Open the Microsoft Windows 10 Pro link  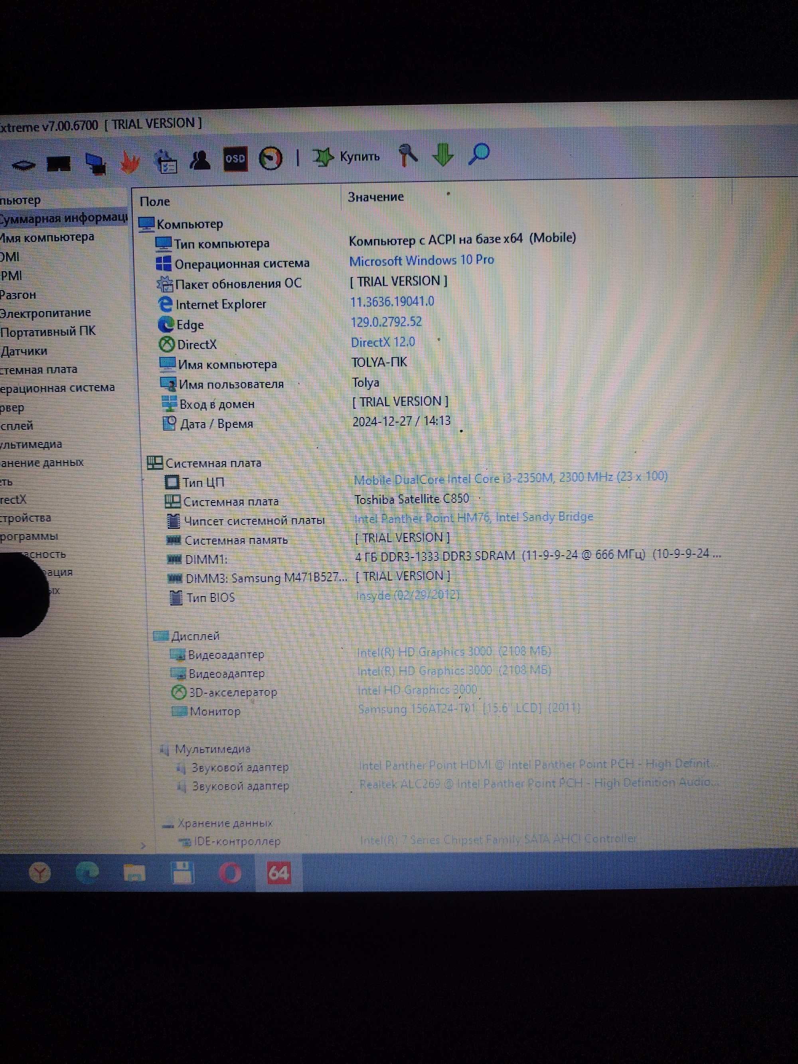[x=422, y=260]
